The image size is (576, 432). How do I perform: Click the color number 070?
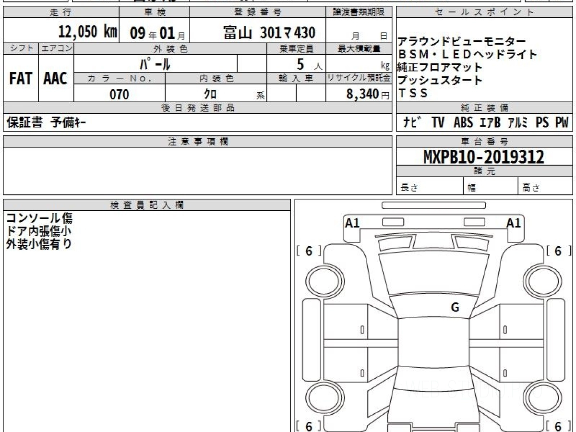pos(120,95)
